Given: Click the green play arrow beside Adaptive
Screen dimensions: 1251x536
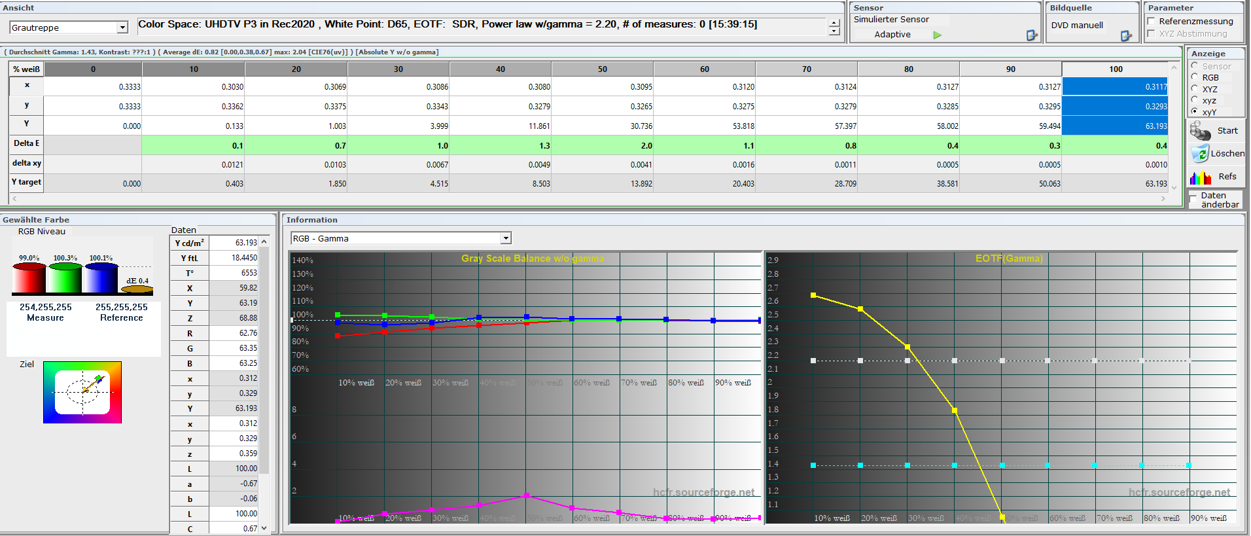Looking at the screenshot, I should tap(937, 35).
